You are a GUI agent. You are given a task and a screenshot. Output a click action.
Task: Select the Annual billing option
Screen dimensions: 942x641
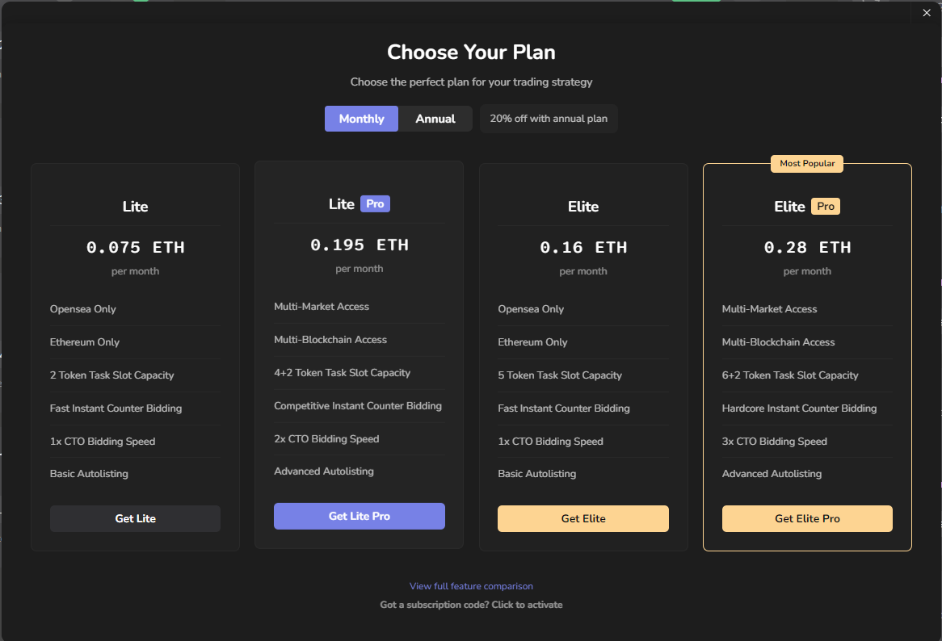[435, 119]
